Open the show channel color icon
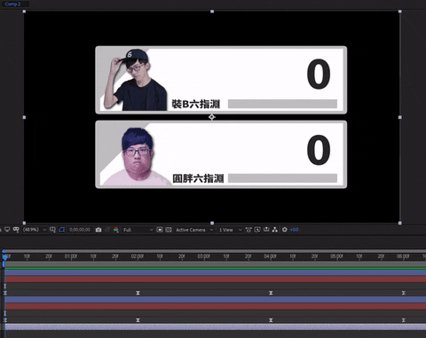Viewport: 426px width, 338px height. point(116,230)
